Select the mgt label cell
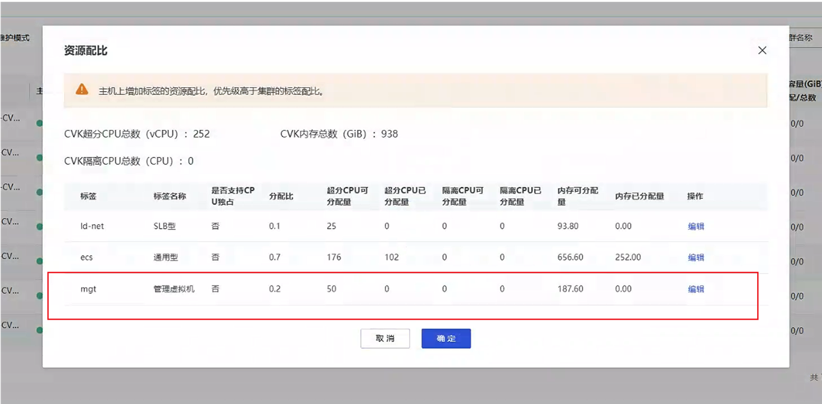The height and width of the screenshot is (404, 822). (x=88, y=289)
